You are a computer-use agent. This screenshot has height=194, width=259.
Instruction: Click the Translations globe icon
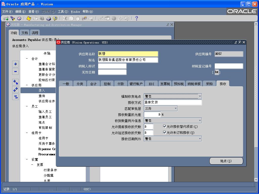pos(114,18)
